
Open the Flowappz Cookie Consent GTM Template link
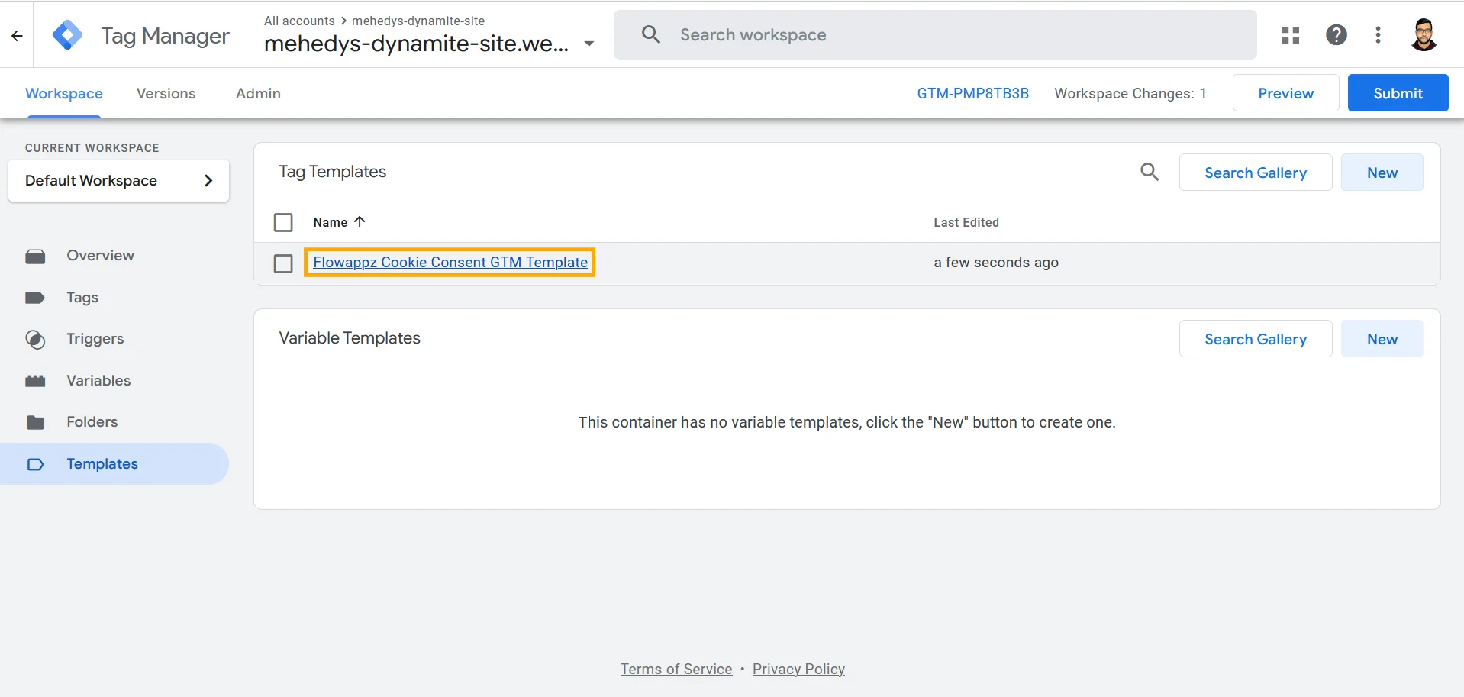pos(450,263)
